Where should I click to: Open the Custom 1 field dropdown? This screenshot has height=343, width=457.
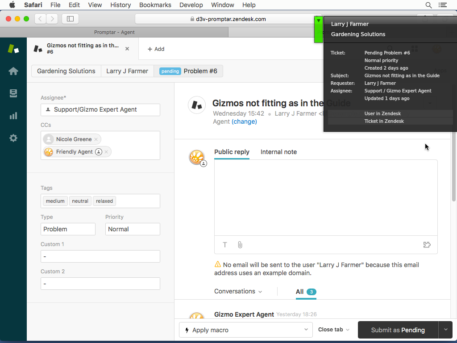click(100, 256)
